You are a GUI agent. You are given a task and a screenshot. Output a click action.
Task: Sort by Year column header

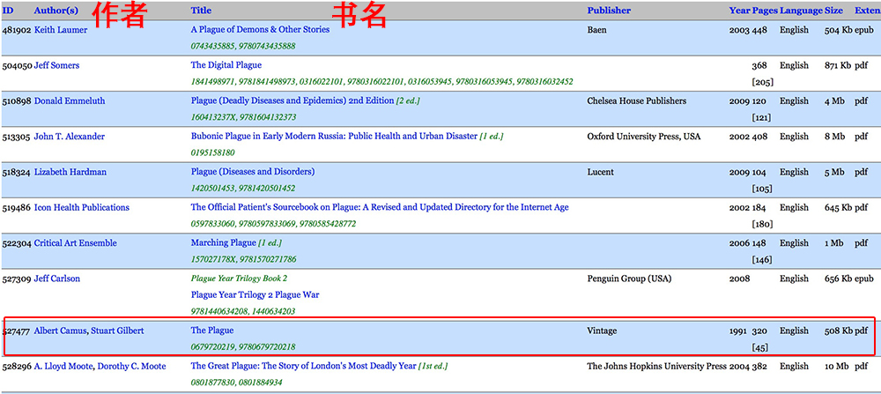tap(739, 10)
